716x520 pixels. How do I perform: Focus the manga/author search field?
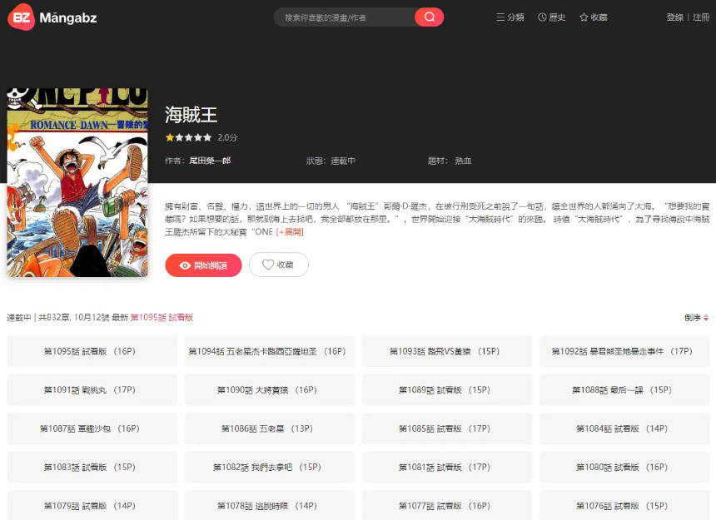tap(345, 17)
